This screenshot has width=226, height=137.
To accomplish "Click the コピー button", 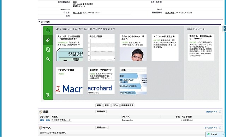I will click(x=115, y=105).
